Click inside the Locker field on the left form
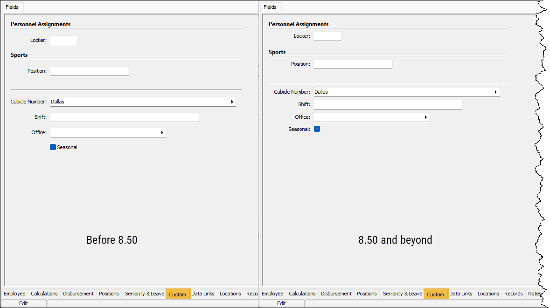 (x=63, y=40)
